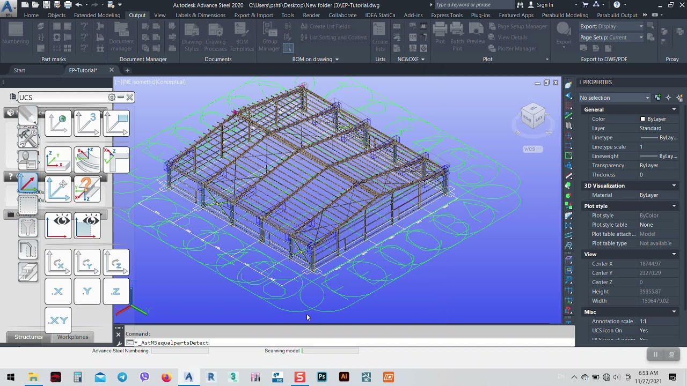Click the ViewCube in the viewport

(x=533, y=116)
